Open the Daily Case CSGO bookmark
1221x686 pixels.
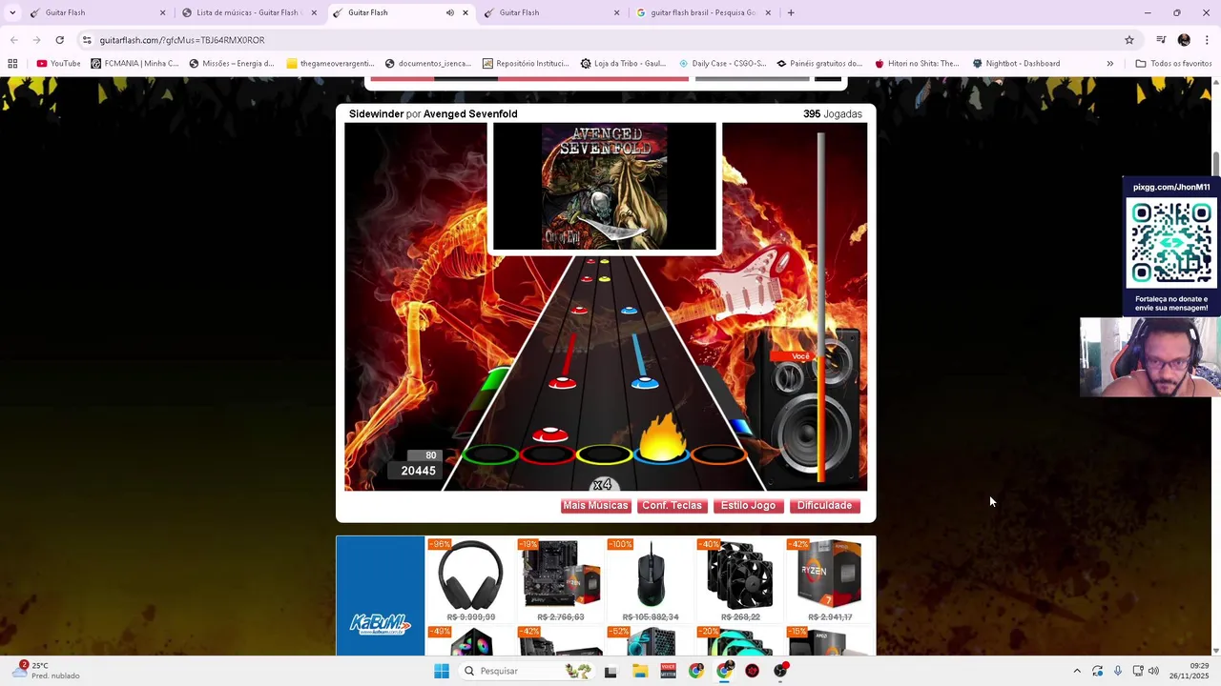(x=722, y=64)
